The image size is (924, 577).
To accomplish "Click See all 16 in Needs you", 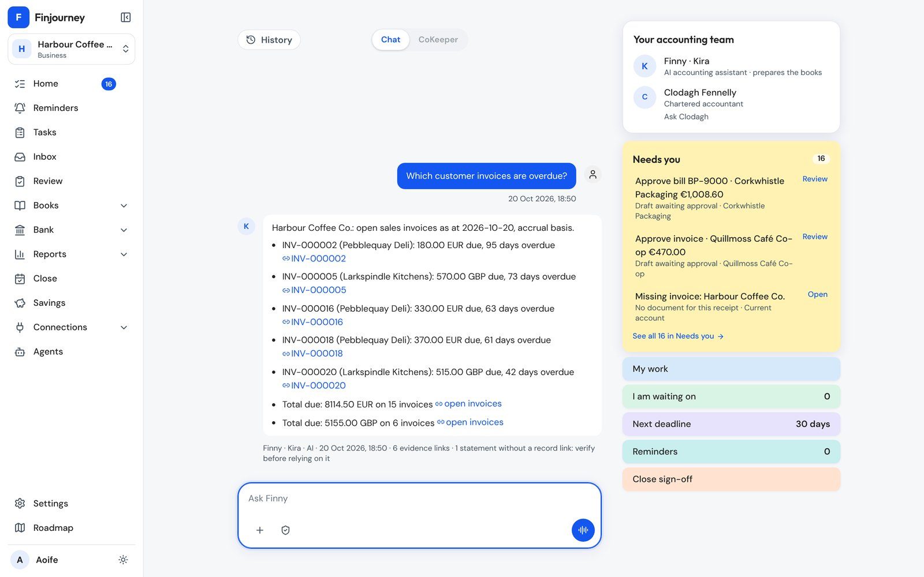I will (x=678, y=336).
